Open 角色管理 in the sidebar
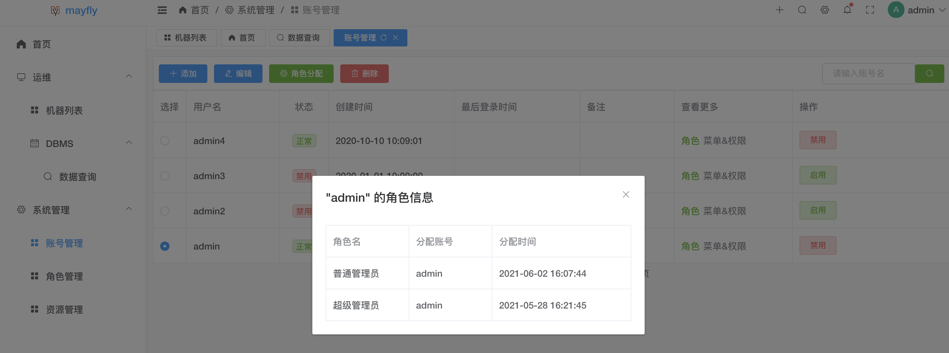The width and height of the screenshot is (949, 353). (x=64, y=276)
